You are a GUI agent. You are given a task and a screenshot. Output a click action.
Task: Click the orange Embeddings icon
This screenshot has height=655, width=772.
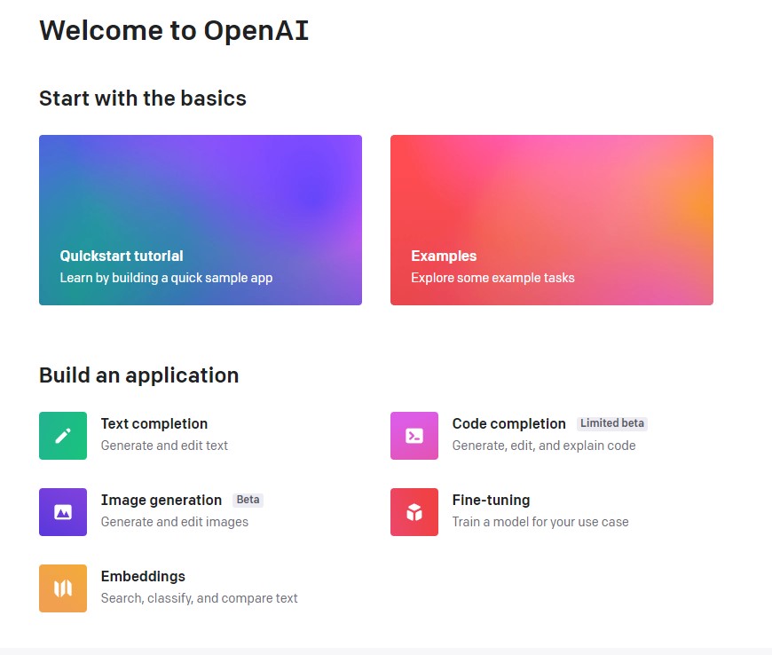pos(63,588)
